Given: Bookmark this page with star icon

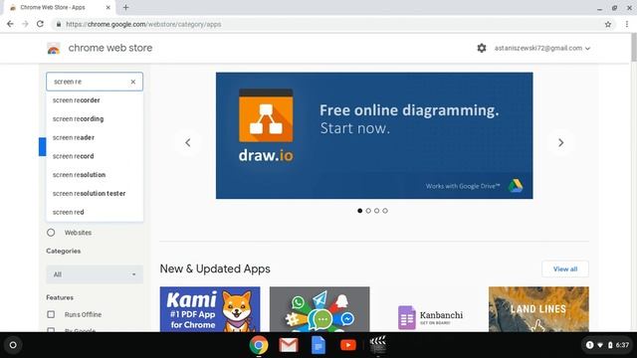Looking at the screenshot, I should click(x=608, y=24).
